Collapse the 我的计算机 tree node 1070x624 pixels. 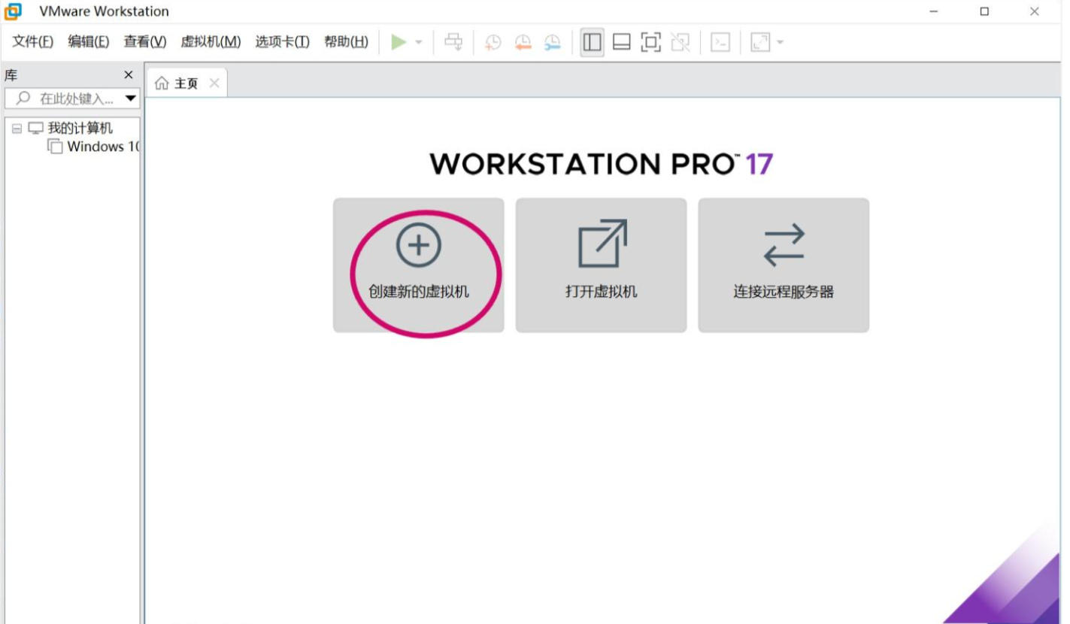(x=17, y=129)
